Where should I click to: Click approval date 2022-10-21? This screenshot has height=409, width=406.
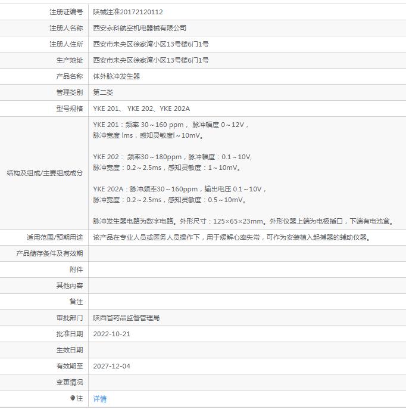coord(111,334)
